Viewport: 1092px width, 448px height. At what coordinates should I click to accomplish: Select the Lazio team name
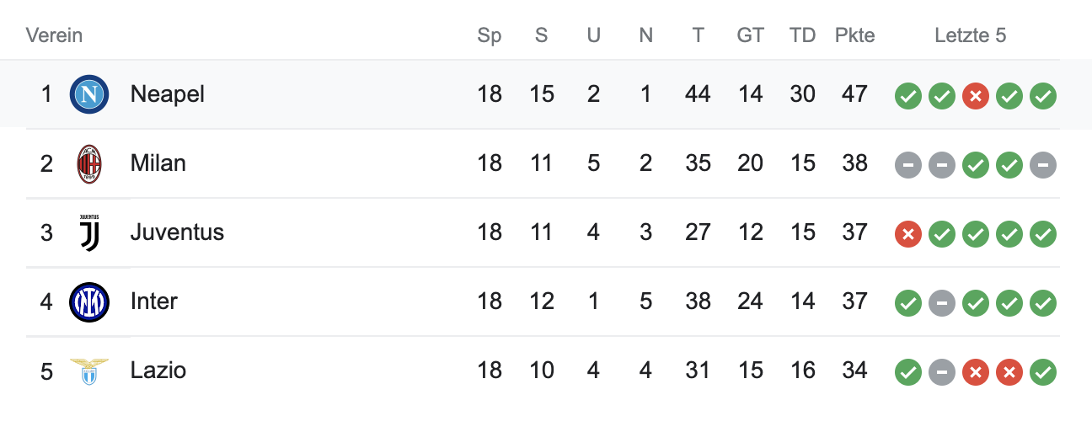[x=158, y=371]
